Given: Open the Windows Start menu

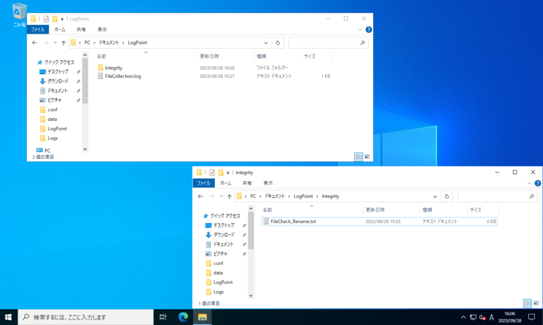Looking at the screenshot, I should click(8, 317).
